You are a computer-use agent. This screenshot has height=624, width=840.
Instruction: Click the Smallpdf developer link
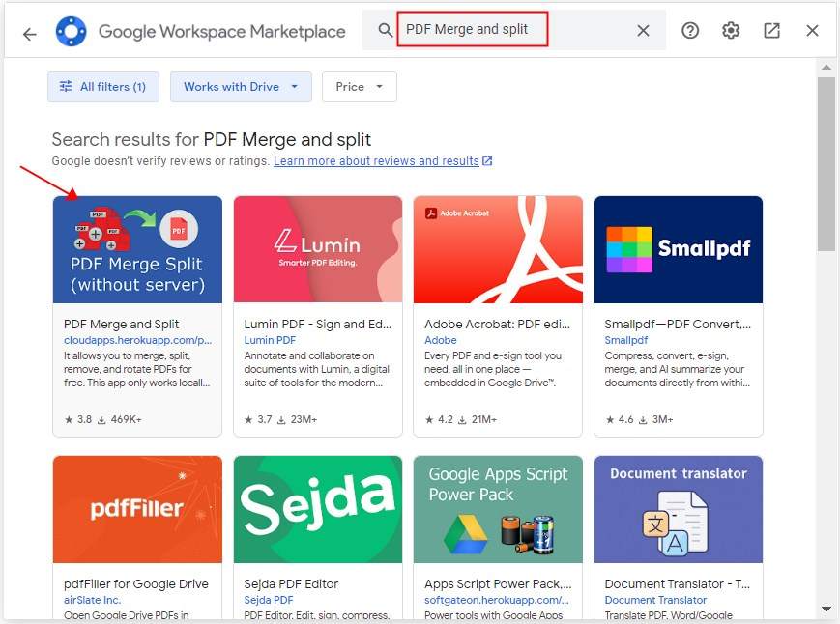point(625,340)
